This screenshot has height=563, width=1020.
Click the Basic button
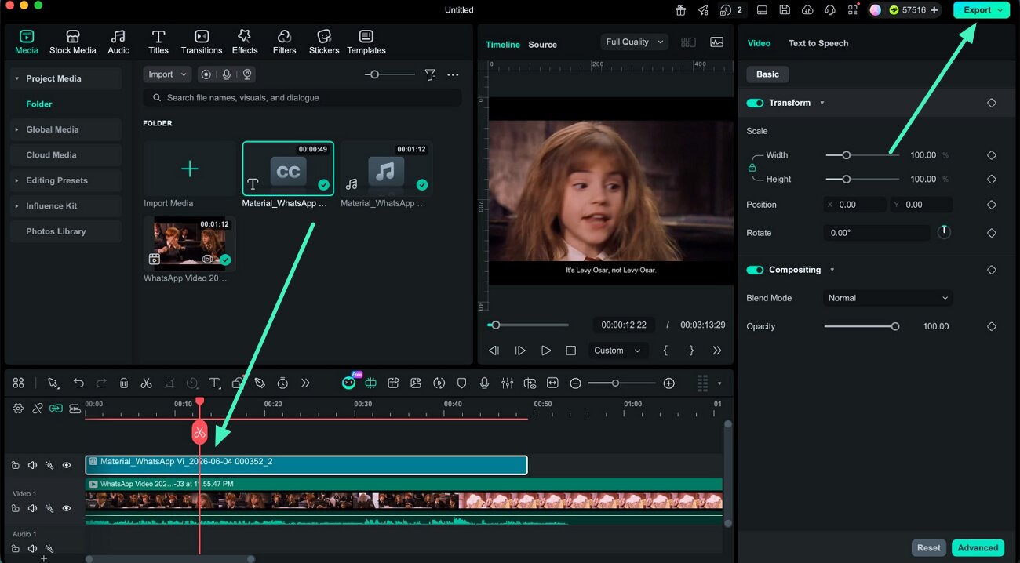click(x=767, y=74)
